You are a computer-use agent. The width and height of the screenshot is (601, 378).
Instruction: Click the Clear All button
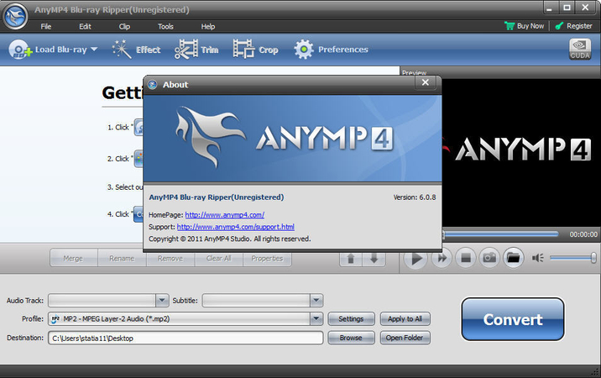click(x=219, y=258)
